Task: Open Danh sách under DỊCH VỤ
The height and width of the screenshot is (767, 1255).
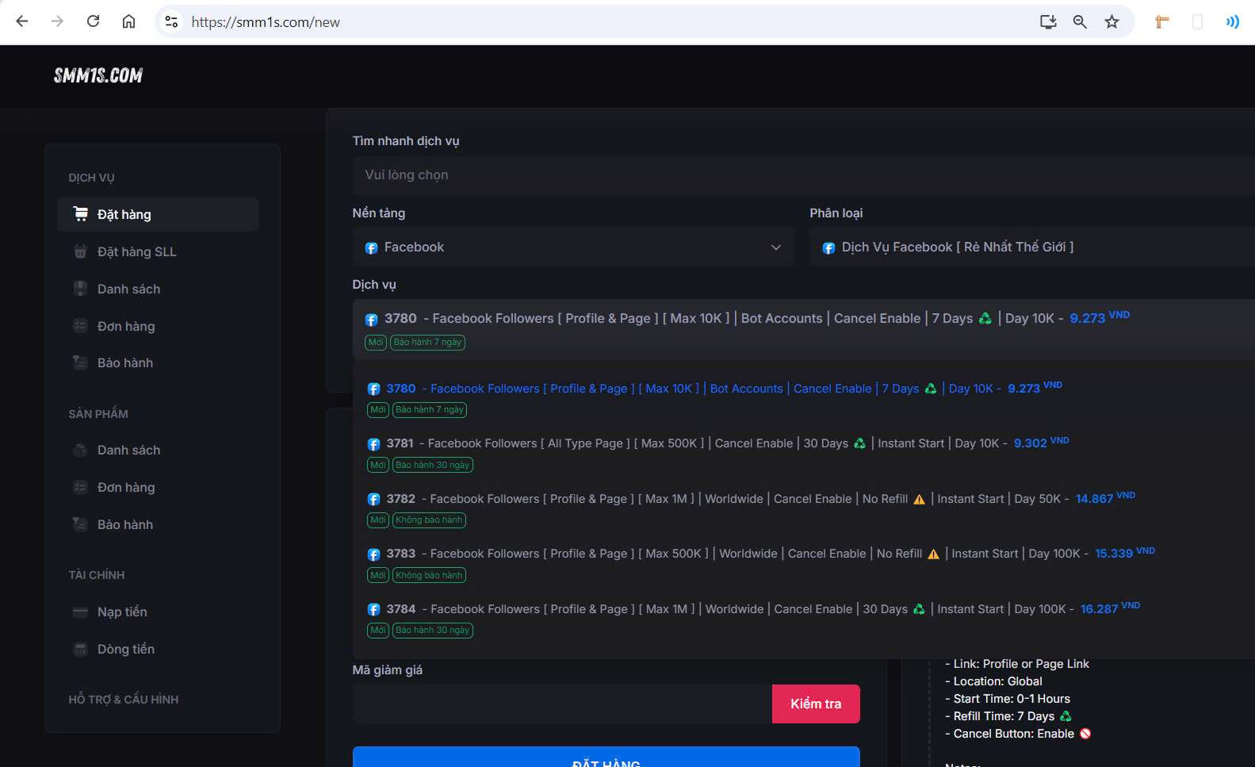Action: click(x=158, y=289)
